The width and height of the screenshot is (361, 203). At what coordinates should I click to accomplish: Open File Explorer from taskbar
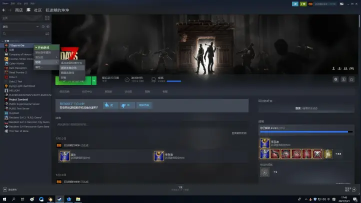point(78,199)
